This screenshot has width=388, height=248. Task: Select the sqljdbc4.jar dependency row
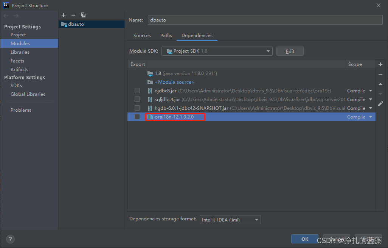pyautogui.click(x=251, y=100)
